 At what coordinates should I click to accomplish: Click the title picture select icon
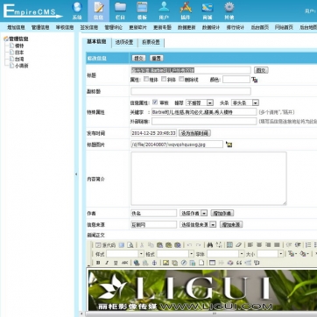tap(229, 144)
